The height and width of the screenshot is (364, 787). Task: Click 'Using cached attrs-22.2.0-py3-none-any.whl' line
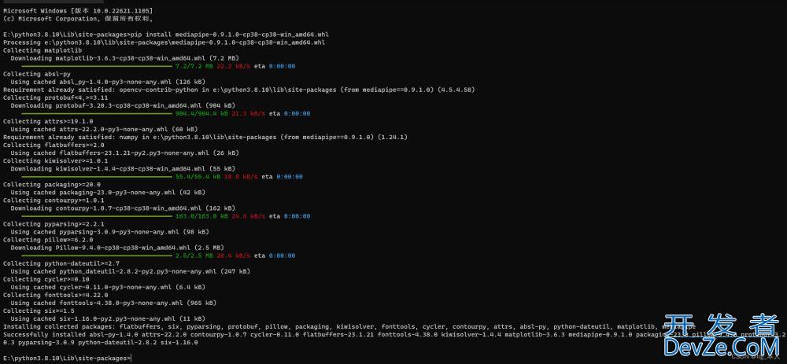click(104, 130)
